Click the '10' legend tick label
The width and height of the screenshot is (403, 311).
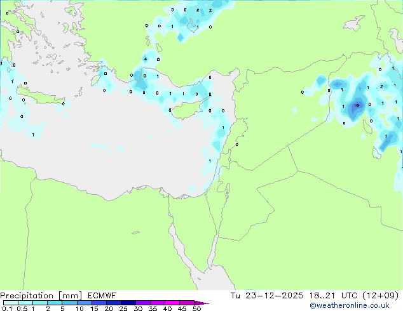79,308
